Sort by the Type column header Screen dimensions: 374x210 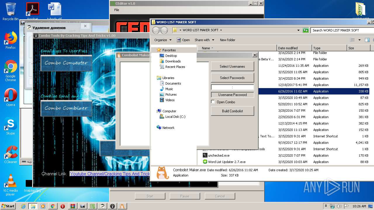point(329,48)
